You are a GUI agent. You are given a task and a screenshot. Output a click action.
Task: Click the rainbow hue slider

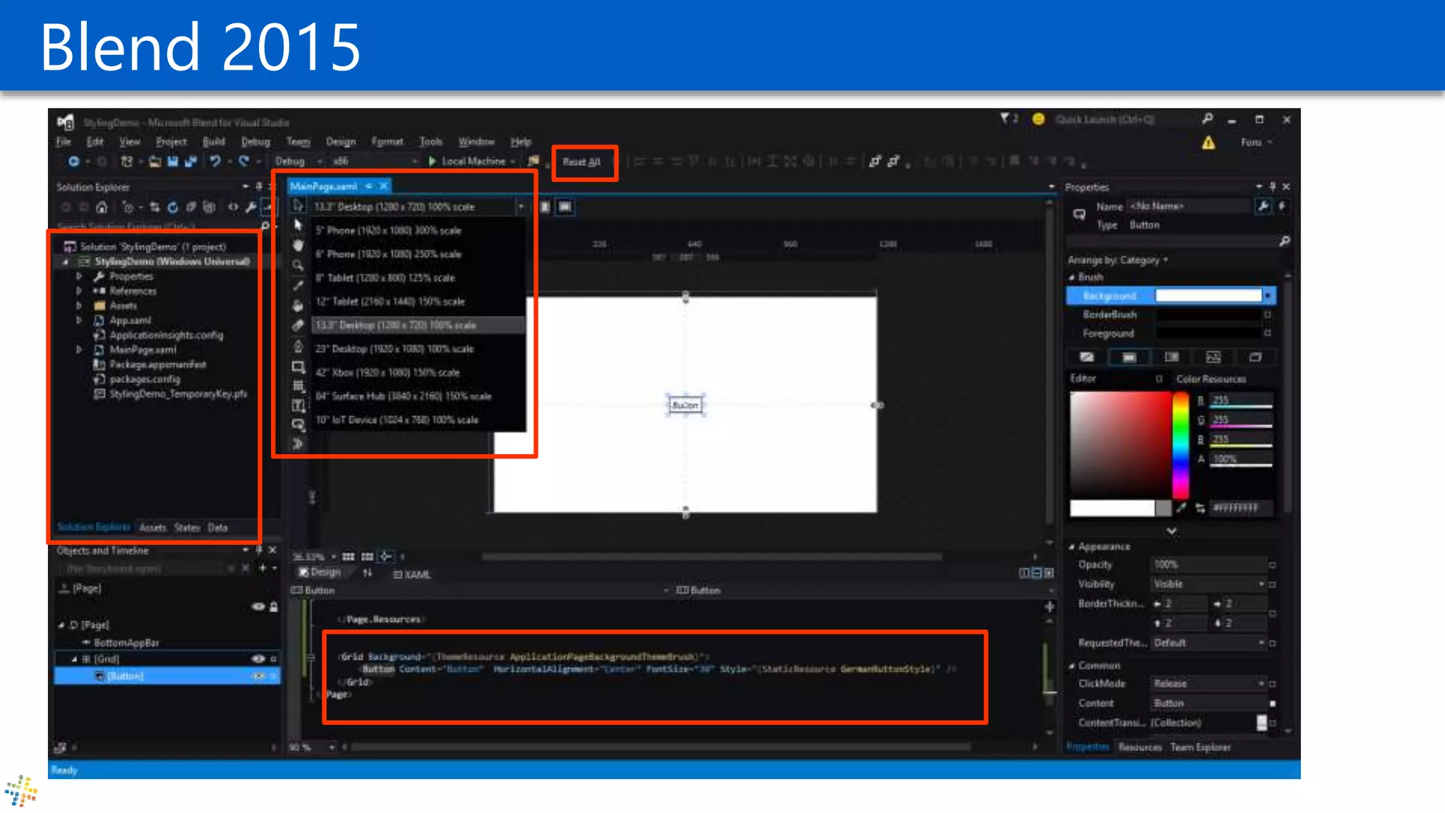click(x=1180, y=446)
